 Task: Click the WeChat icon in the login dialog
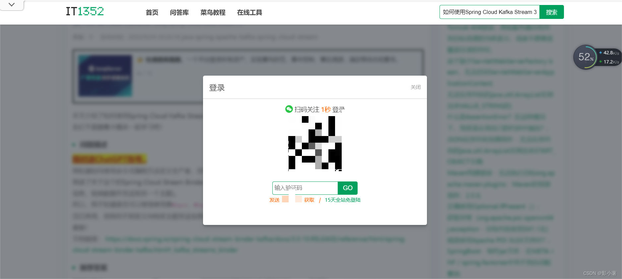click(x=289, y=109)
